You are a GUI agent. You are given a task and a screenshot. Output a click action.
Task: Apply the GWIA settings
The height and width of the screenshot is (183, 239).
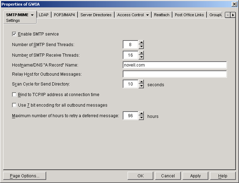195,176
